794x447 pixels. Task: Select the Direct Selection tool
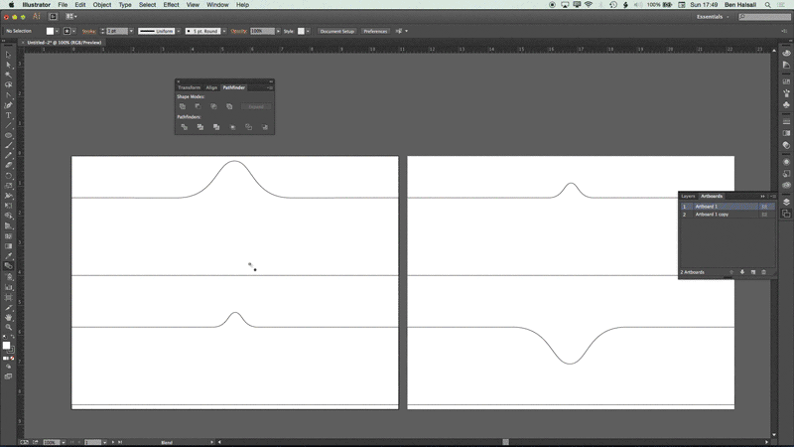point(8,65)
